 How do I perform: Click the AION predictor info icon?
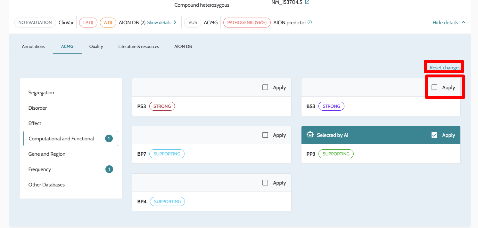310,22
